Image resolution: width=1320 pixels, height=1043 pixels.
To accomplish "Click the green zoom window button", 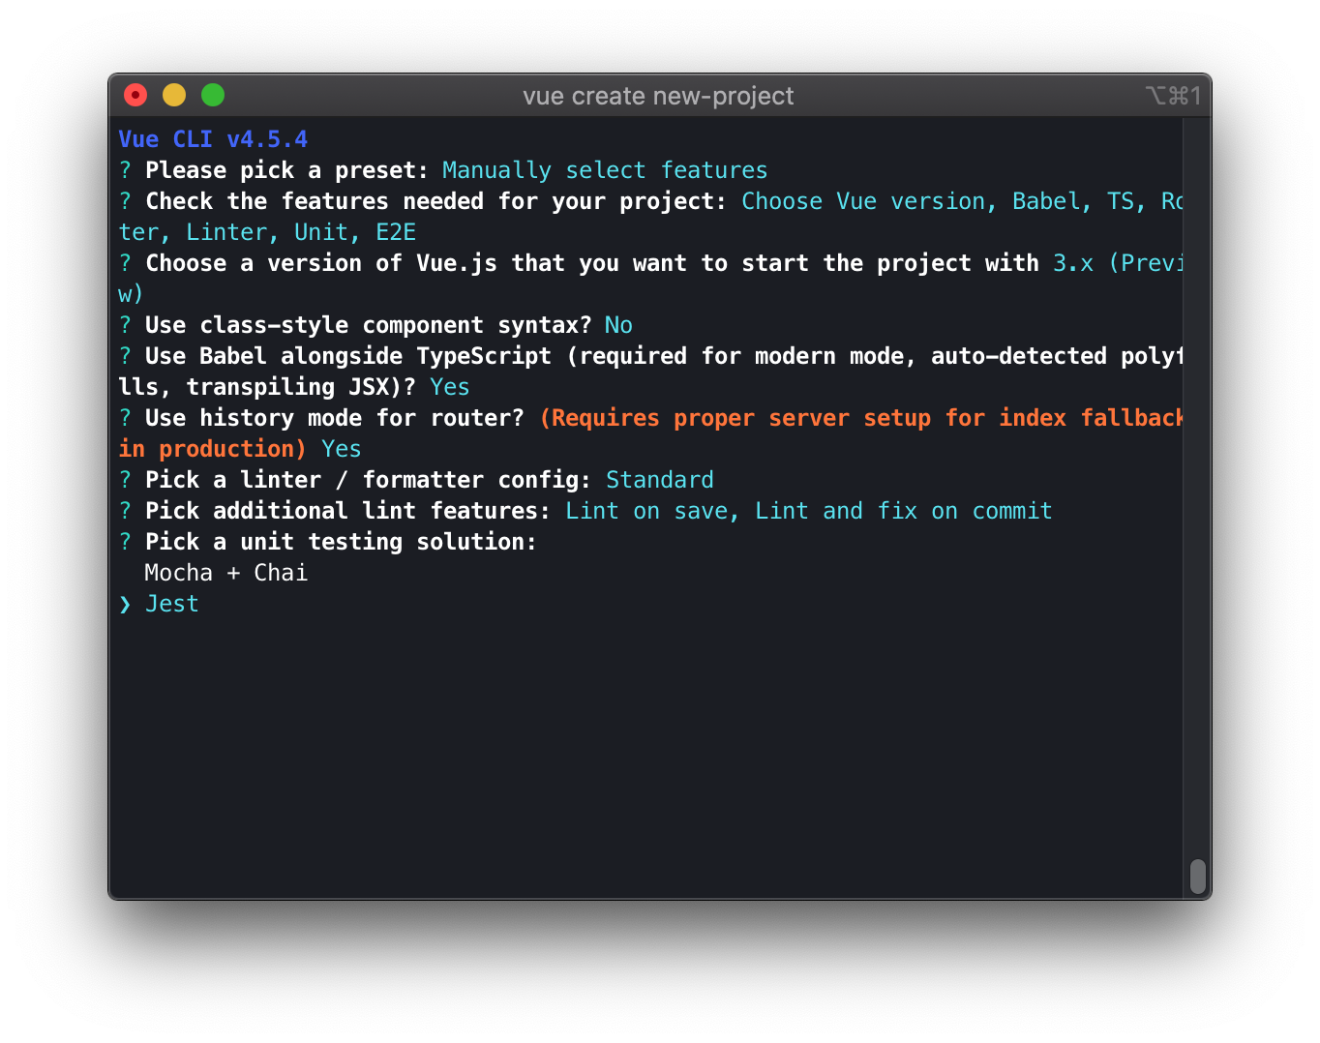I will tap(213, 95).
